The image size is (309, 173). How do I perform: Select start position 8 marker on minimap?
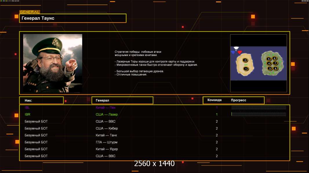(275, 68)
